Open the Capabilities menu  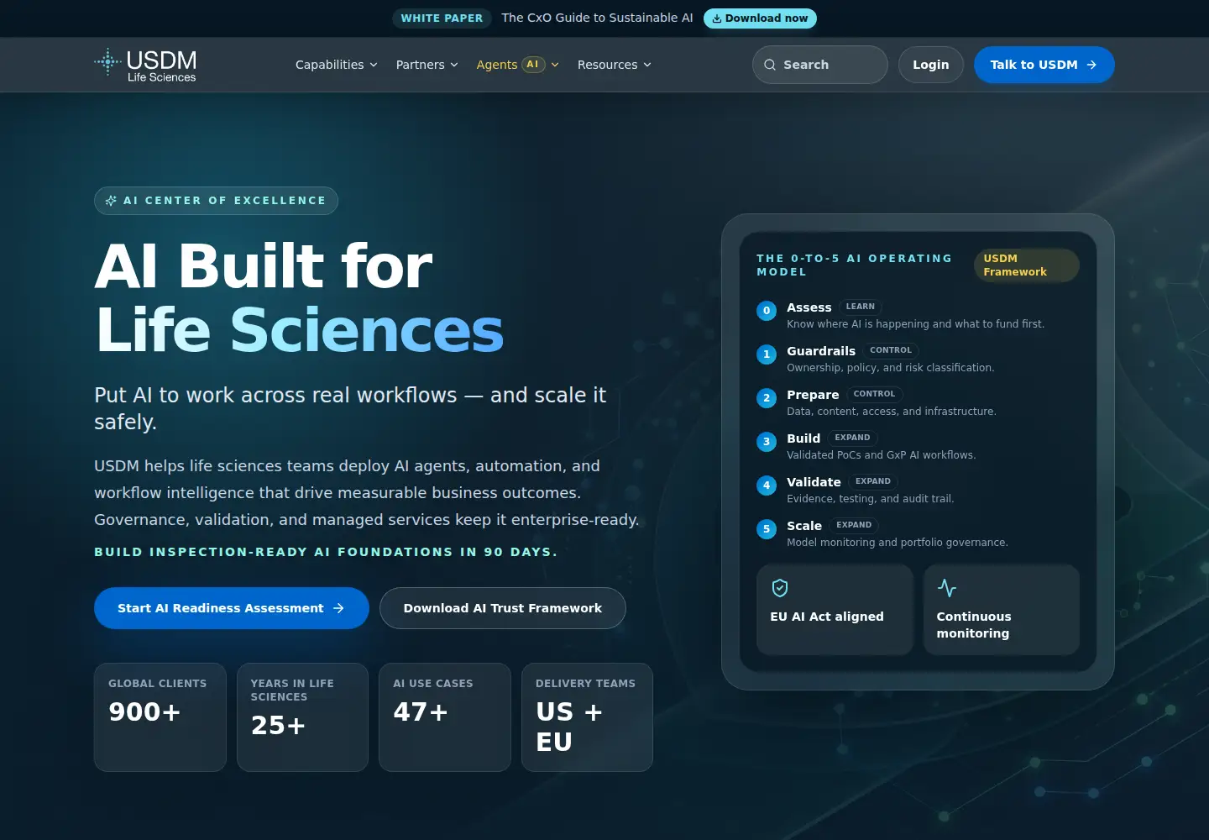337,65
